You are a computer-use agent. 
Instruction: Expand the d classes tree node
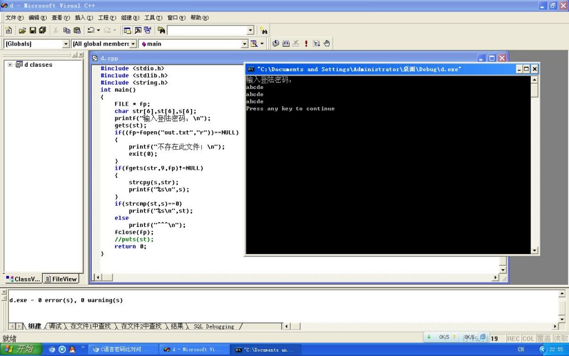pyautogui.click(x=10, y=65)
